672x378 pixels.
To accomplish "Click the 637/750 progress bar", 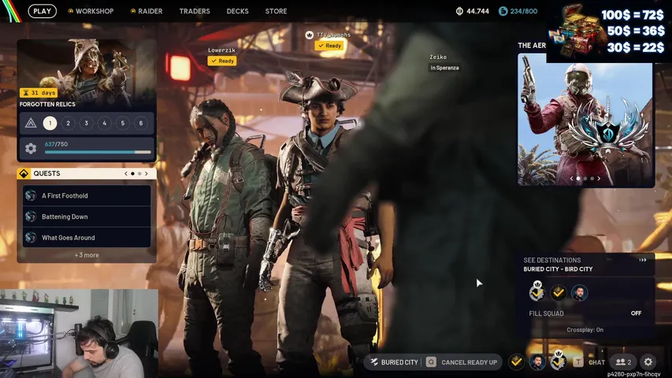I will click(98, 152).
